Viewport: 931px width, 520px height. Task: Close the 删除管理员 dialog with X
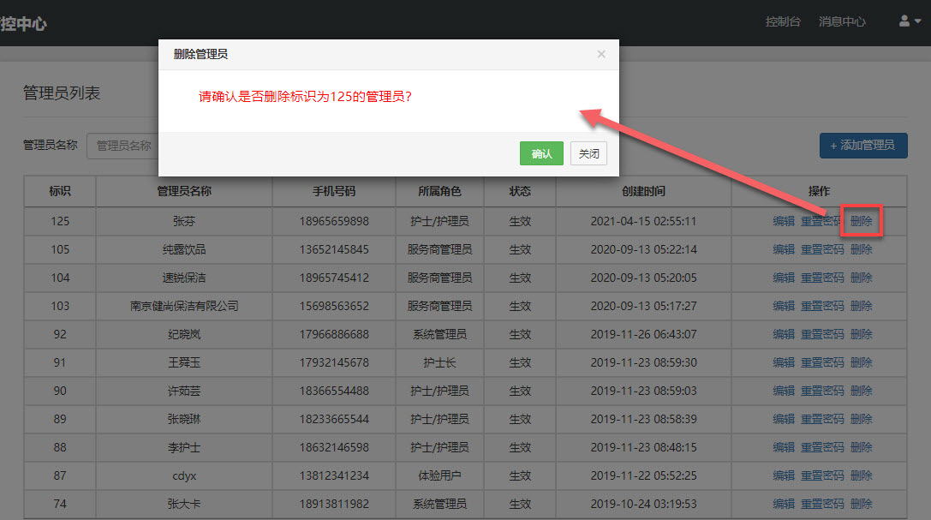(x=601, y=54)
